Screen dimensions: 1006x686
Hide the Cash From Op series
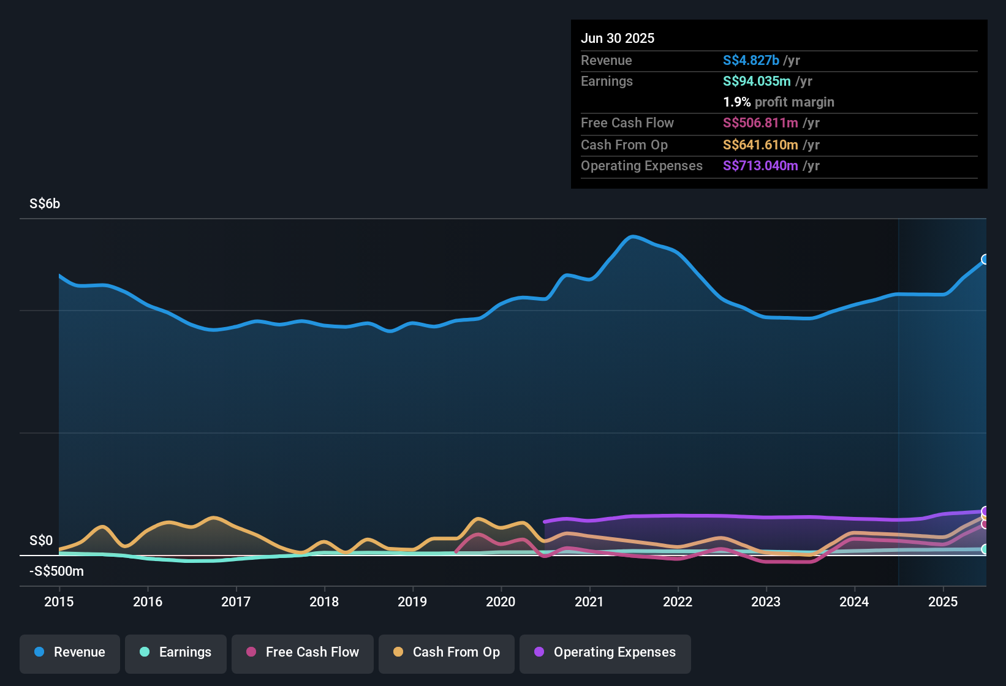tap(447, 652)
